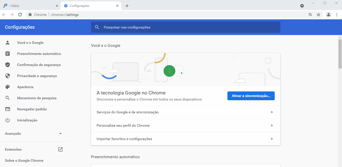
Task: Open Importar favoritos e configurações arrow
Action: pyautogui.click(x=272, y=139)
